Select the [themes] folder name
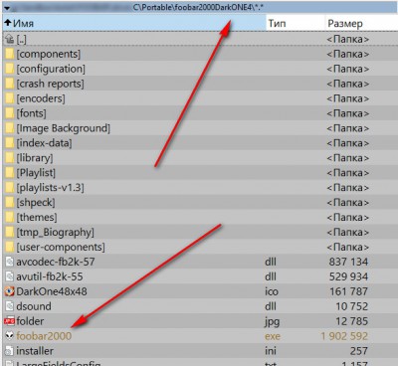398x366 pixels. 37,218
